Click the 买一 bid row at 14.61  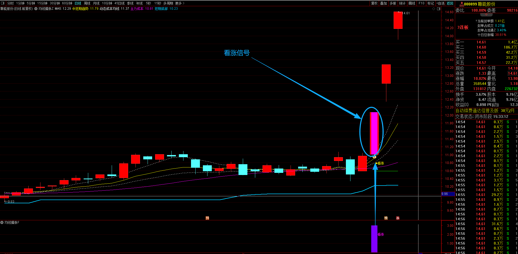pyautogui.click(x=486, y=42)
